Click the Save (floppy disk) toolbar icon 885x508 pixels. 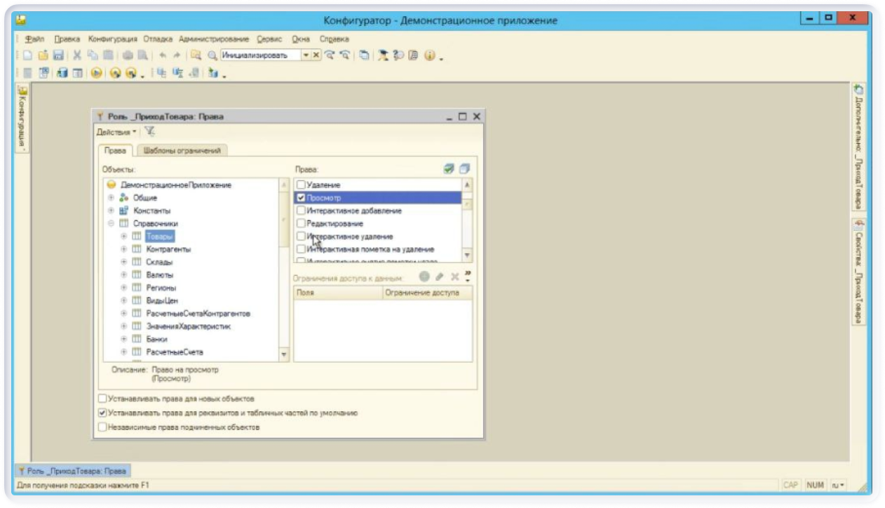59,55
